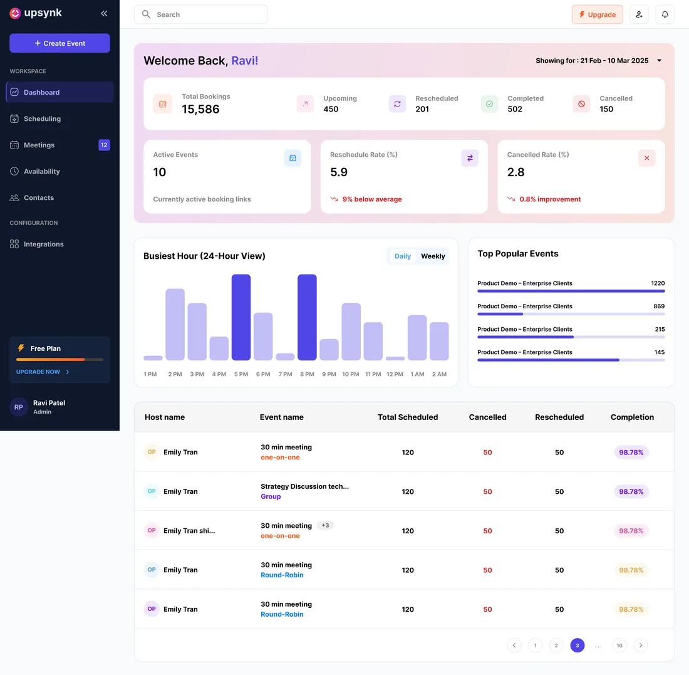The width and height of the screenshot is (689, 675).
Task: Open Integrations in the sidebar
Action: [x=60, y=244]
